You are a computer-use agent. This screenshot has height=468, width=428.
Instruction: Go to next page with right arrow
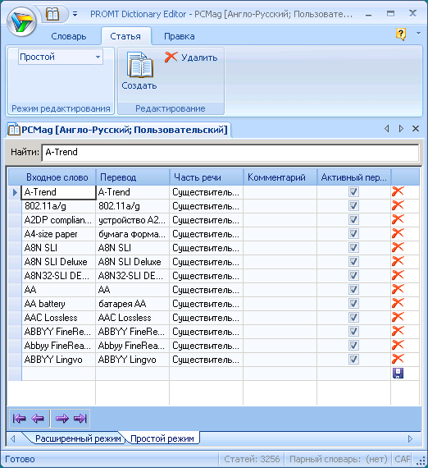pyautogui.click(x=62, y=419)
